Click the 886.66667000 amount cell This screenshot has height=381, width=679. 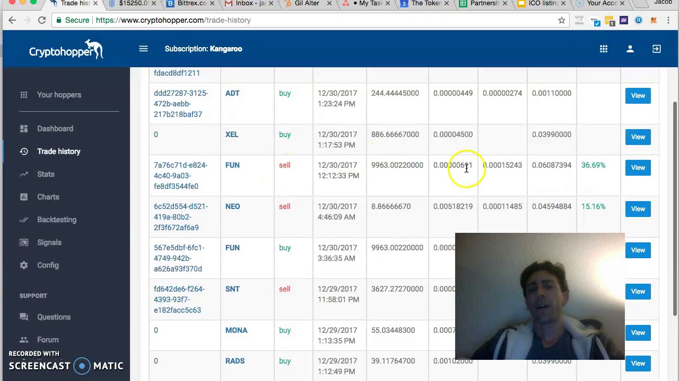[395, 134]
